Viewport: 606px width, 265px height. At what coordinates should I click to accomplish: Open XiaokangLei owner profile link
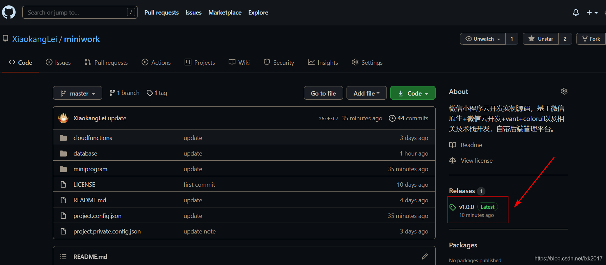(35, 39)
